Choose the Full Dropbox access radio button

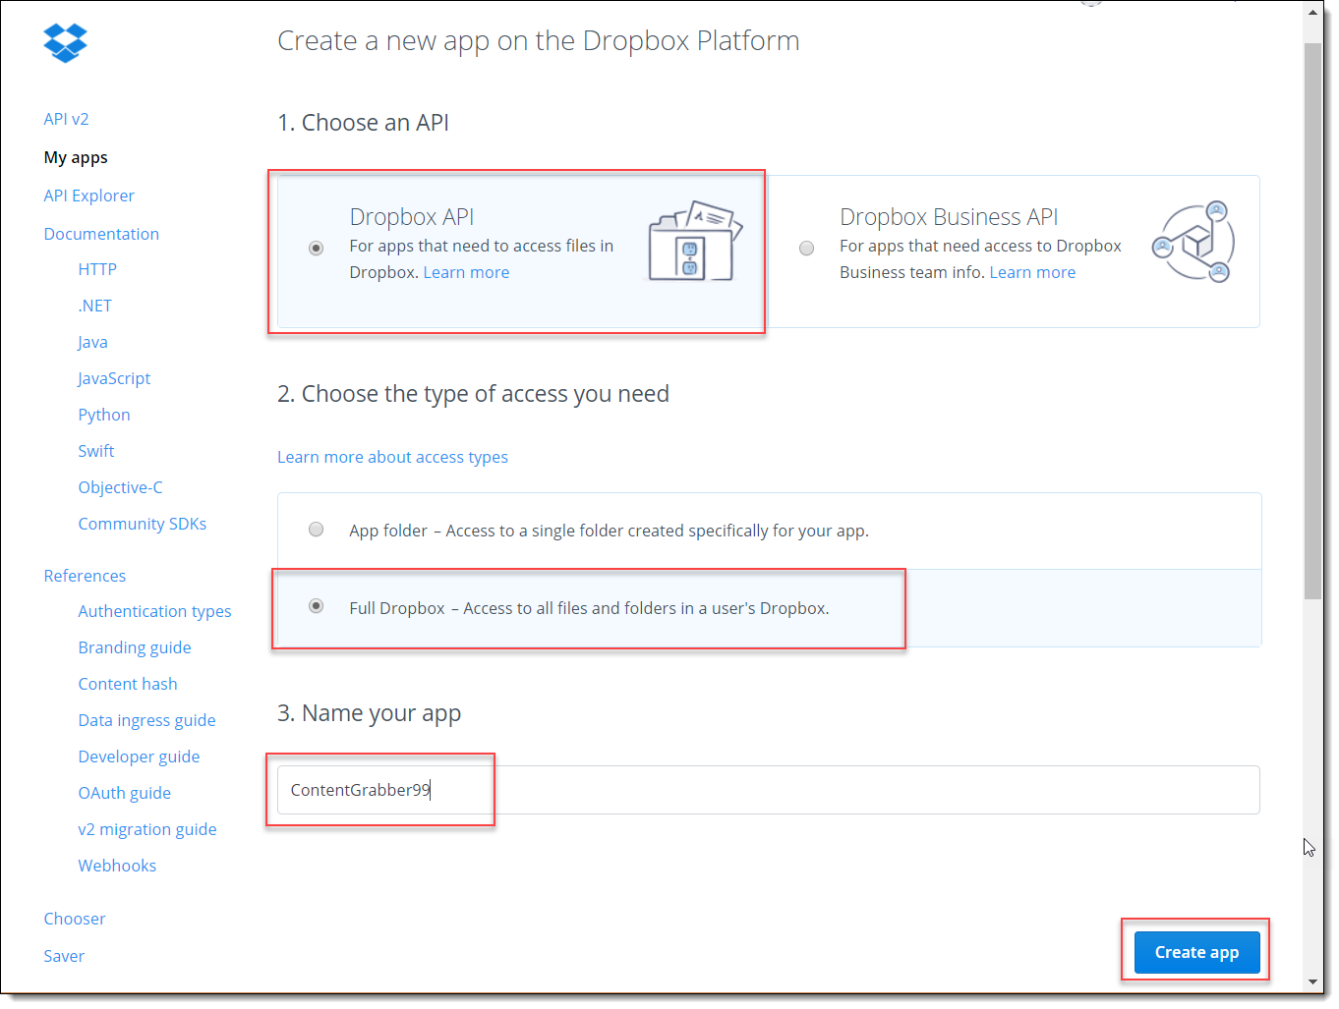click(316, 606)
